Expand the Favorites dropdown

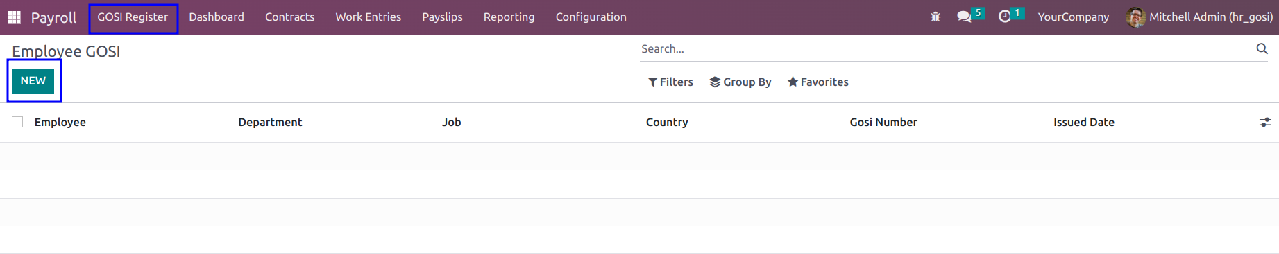point(818,82)
